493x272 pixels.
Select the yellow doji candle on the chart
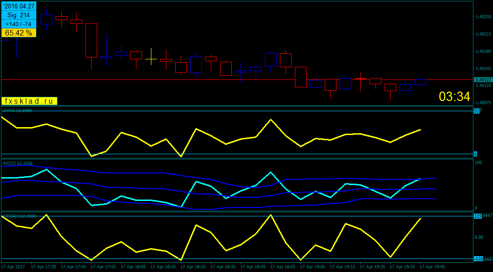coord(151,58)
